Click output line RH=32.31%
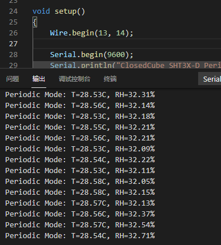Image resolution: width=221 pixels, height=245 pixels. click(x=80, y=95)
